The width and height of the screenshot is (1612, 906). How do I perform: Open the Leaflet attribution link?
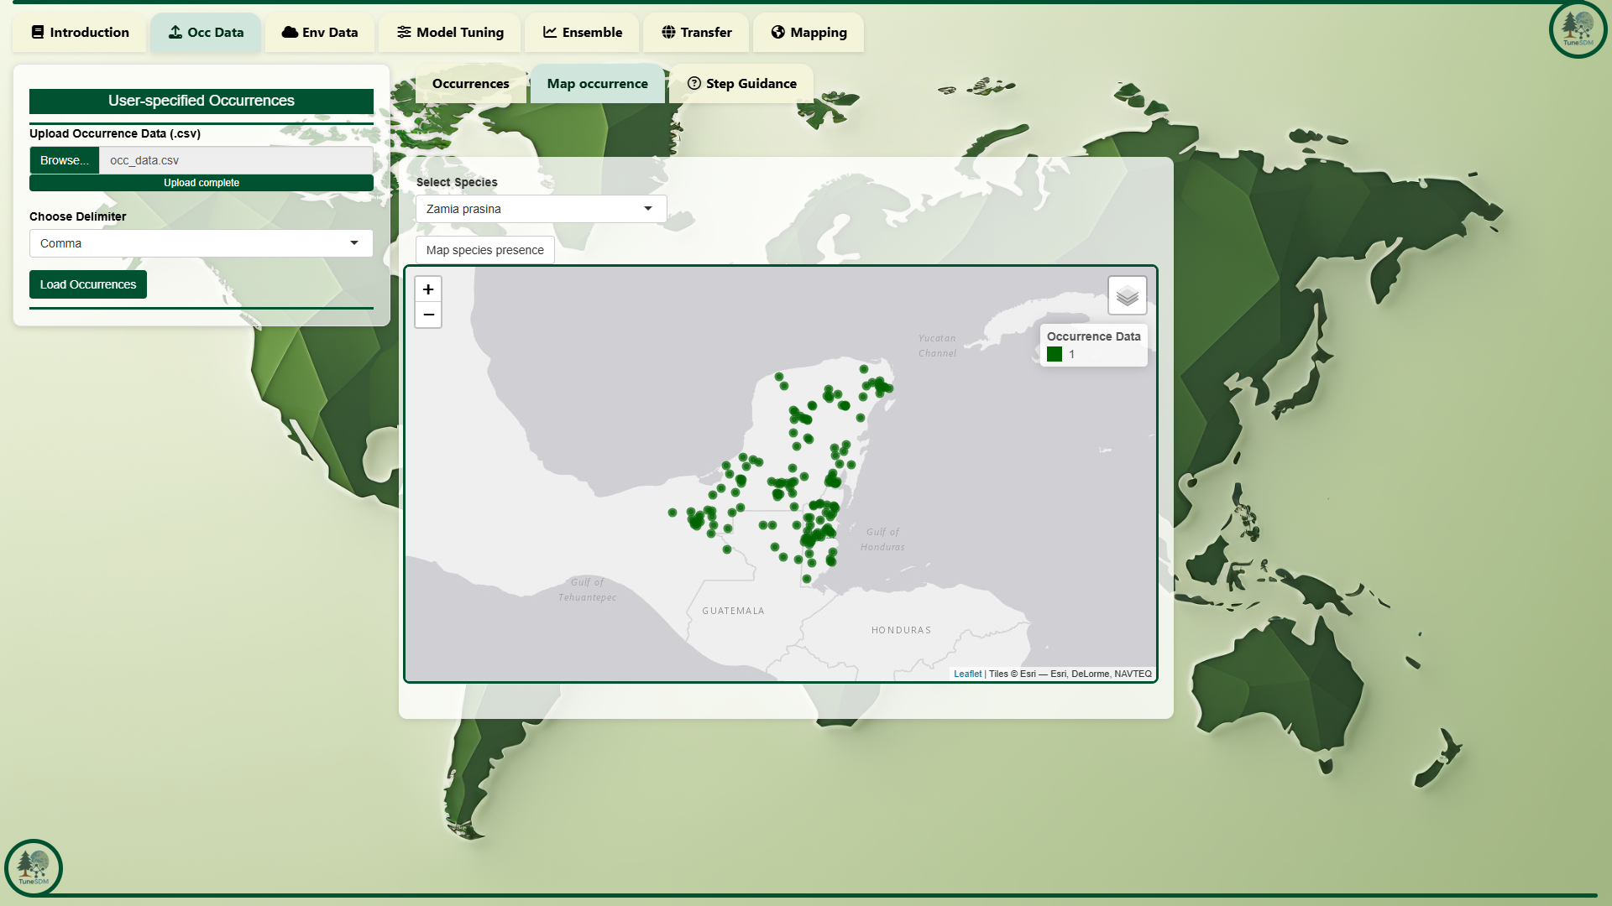point(967,674)
